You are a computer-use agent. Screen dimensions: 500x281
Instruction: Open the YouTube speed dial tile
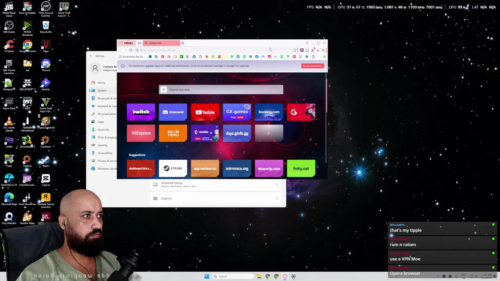click(205, 112)
